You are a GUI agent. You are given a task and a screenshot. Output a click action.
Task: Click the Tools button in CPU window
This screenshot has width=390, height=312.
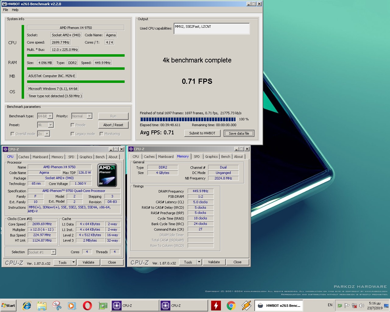point(62,262)
